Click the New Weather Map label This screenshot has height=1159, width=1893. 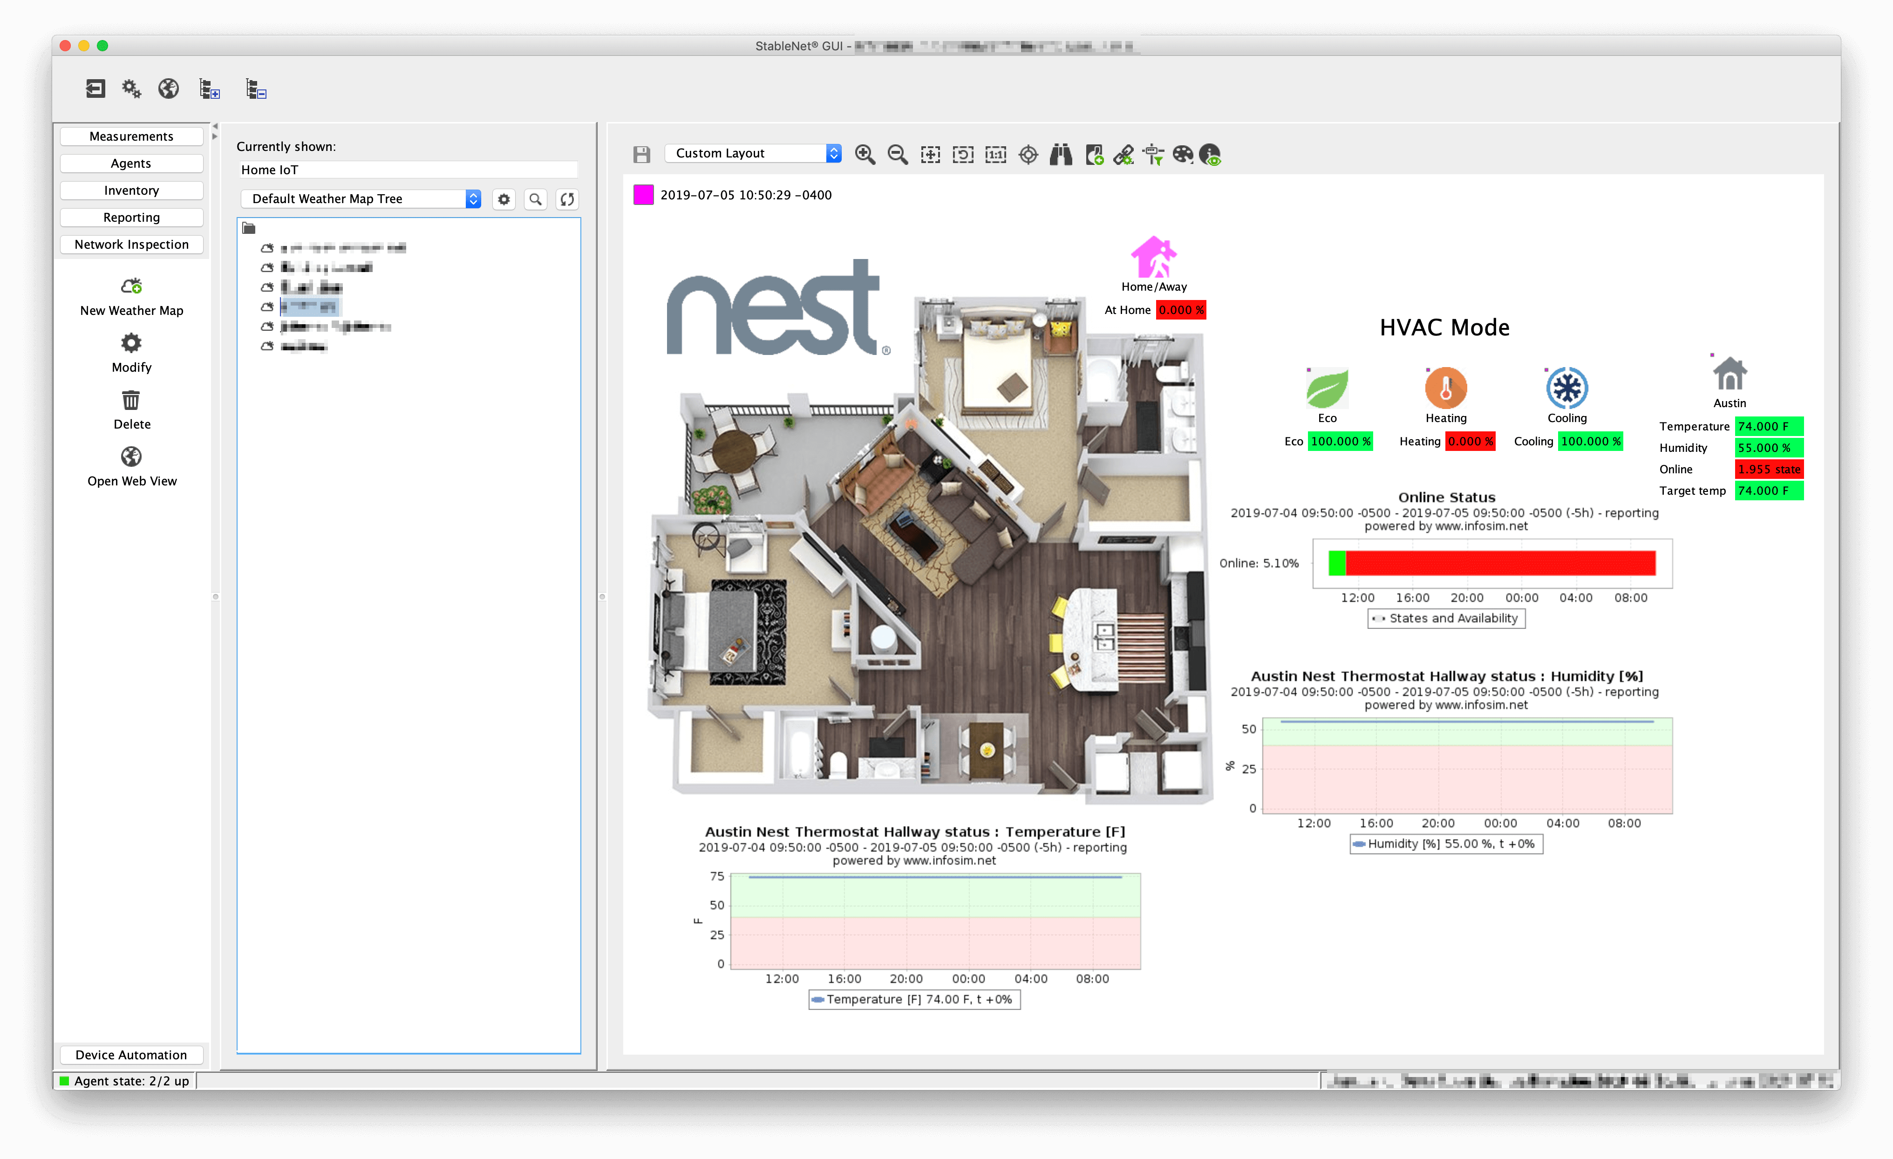coord(131,311)
